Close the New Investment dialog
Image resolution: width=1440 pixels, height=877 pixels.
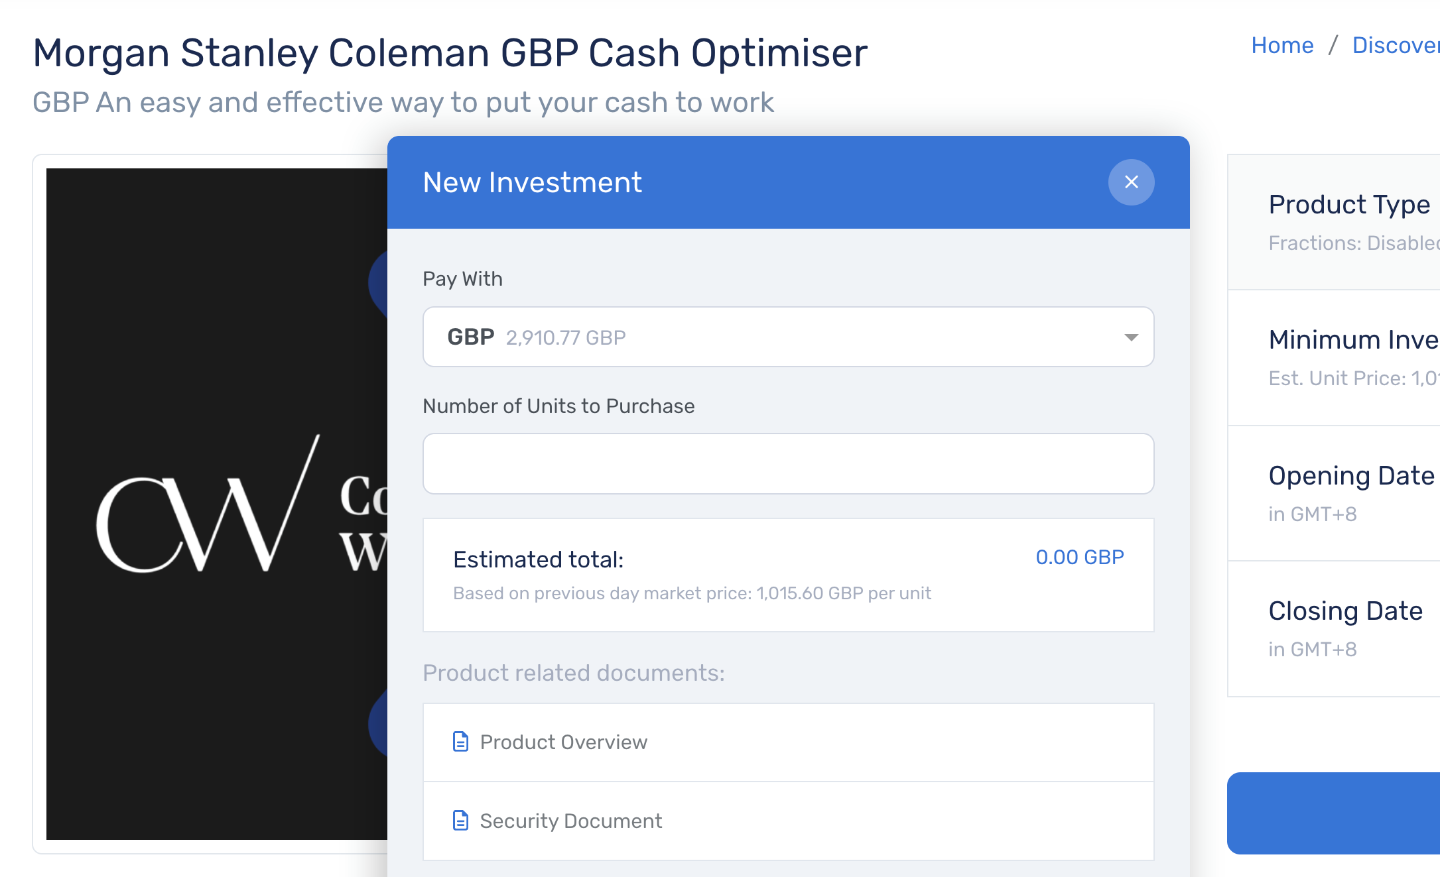tap(1131, 182)
